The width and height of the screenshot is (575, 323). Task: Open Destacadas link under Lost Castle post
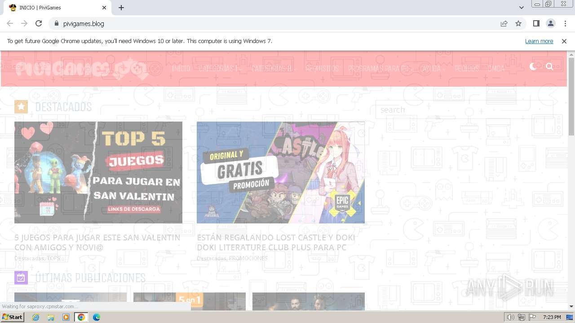coord(212,258)
